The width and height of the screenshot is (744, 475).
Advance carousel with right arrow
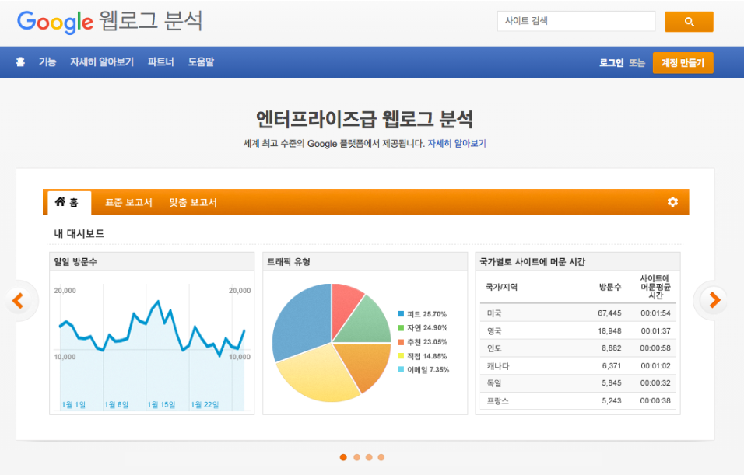tap(714, 300)
